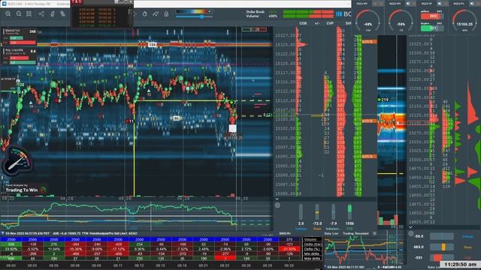Click the -48% gauge widget
The image size is (481, 270).
tap(368, 21)
